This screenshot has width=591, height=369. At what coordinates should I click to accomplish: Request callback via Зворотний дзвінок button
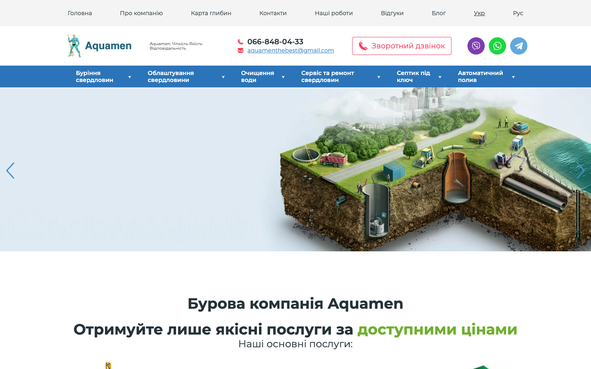click(402, 46)
